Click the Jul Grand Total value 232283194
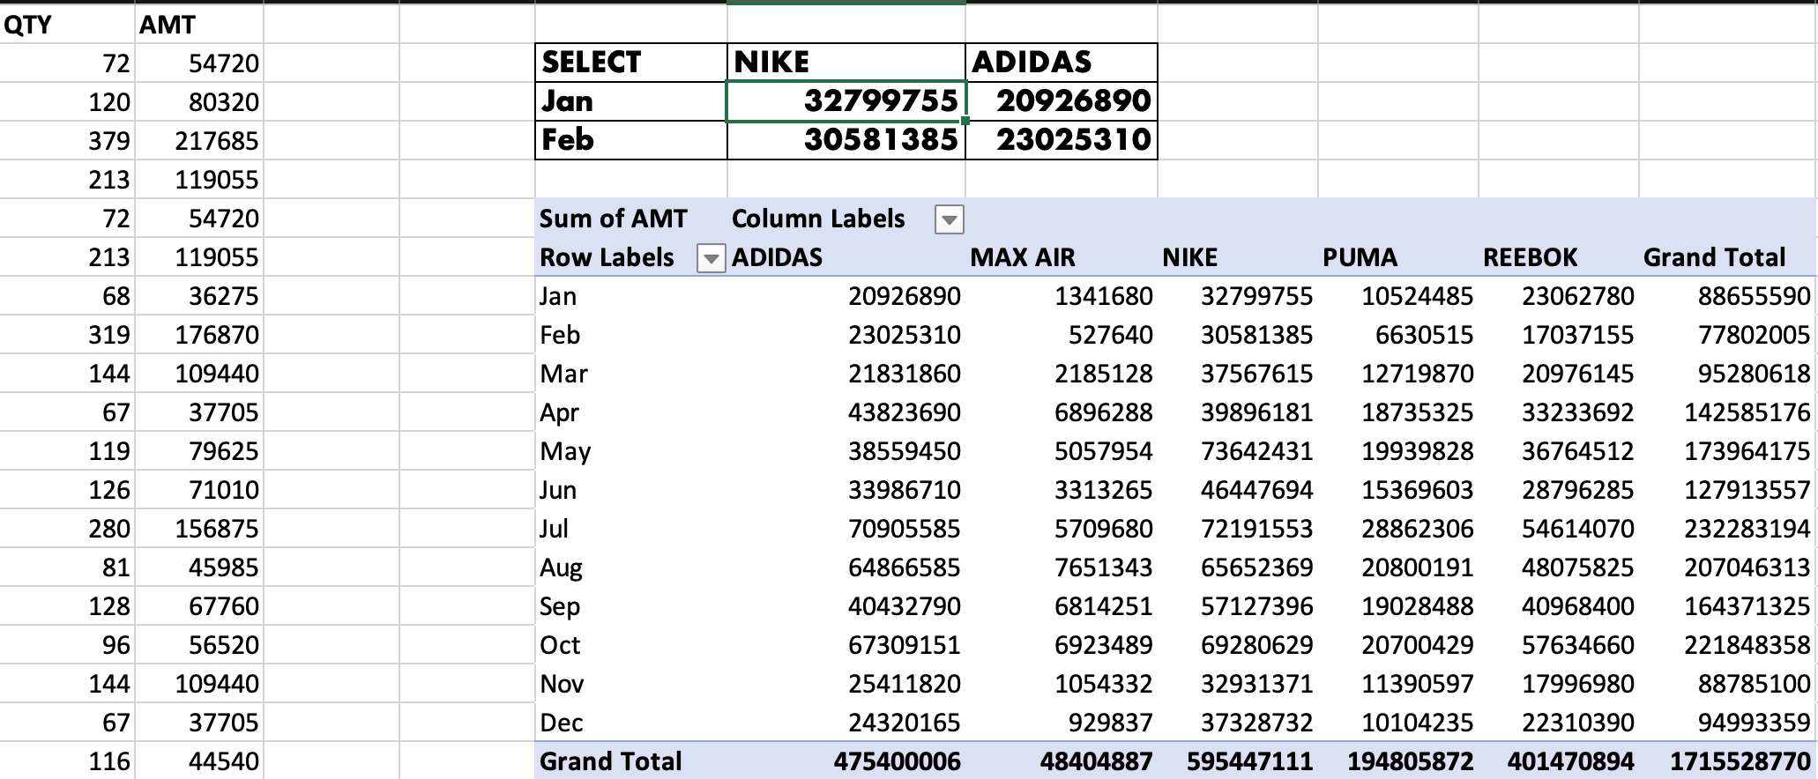 (1728, 529)
